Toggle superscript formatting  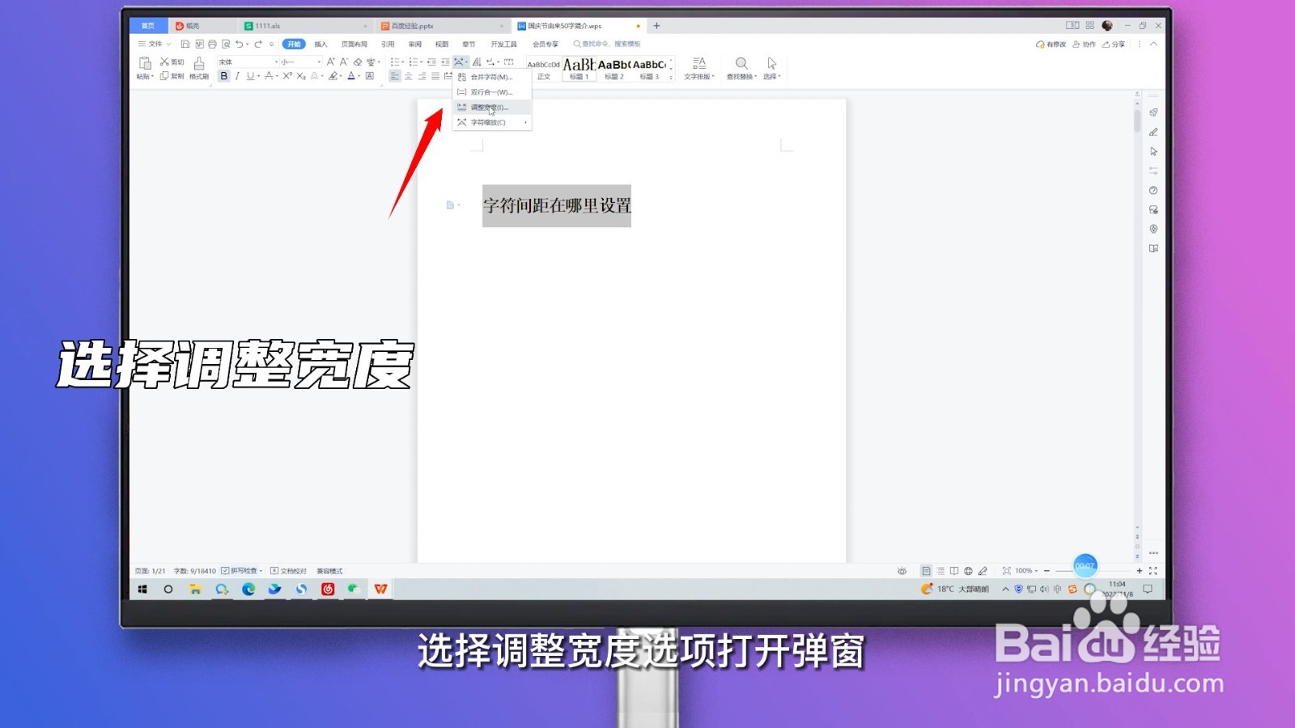[287, 76]
